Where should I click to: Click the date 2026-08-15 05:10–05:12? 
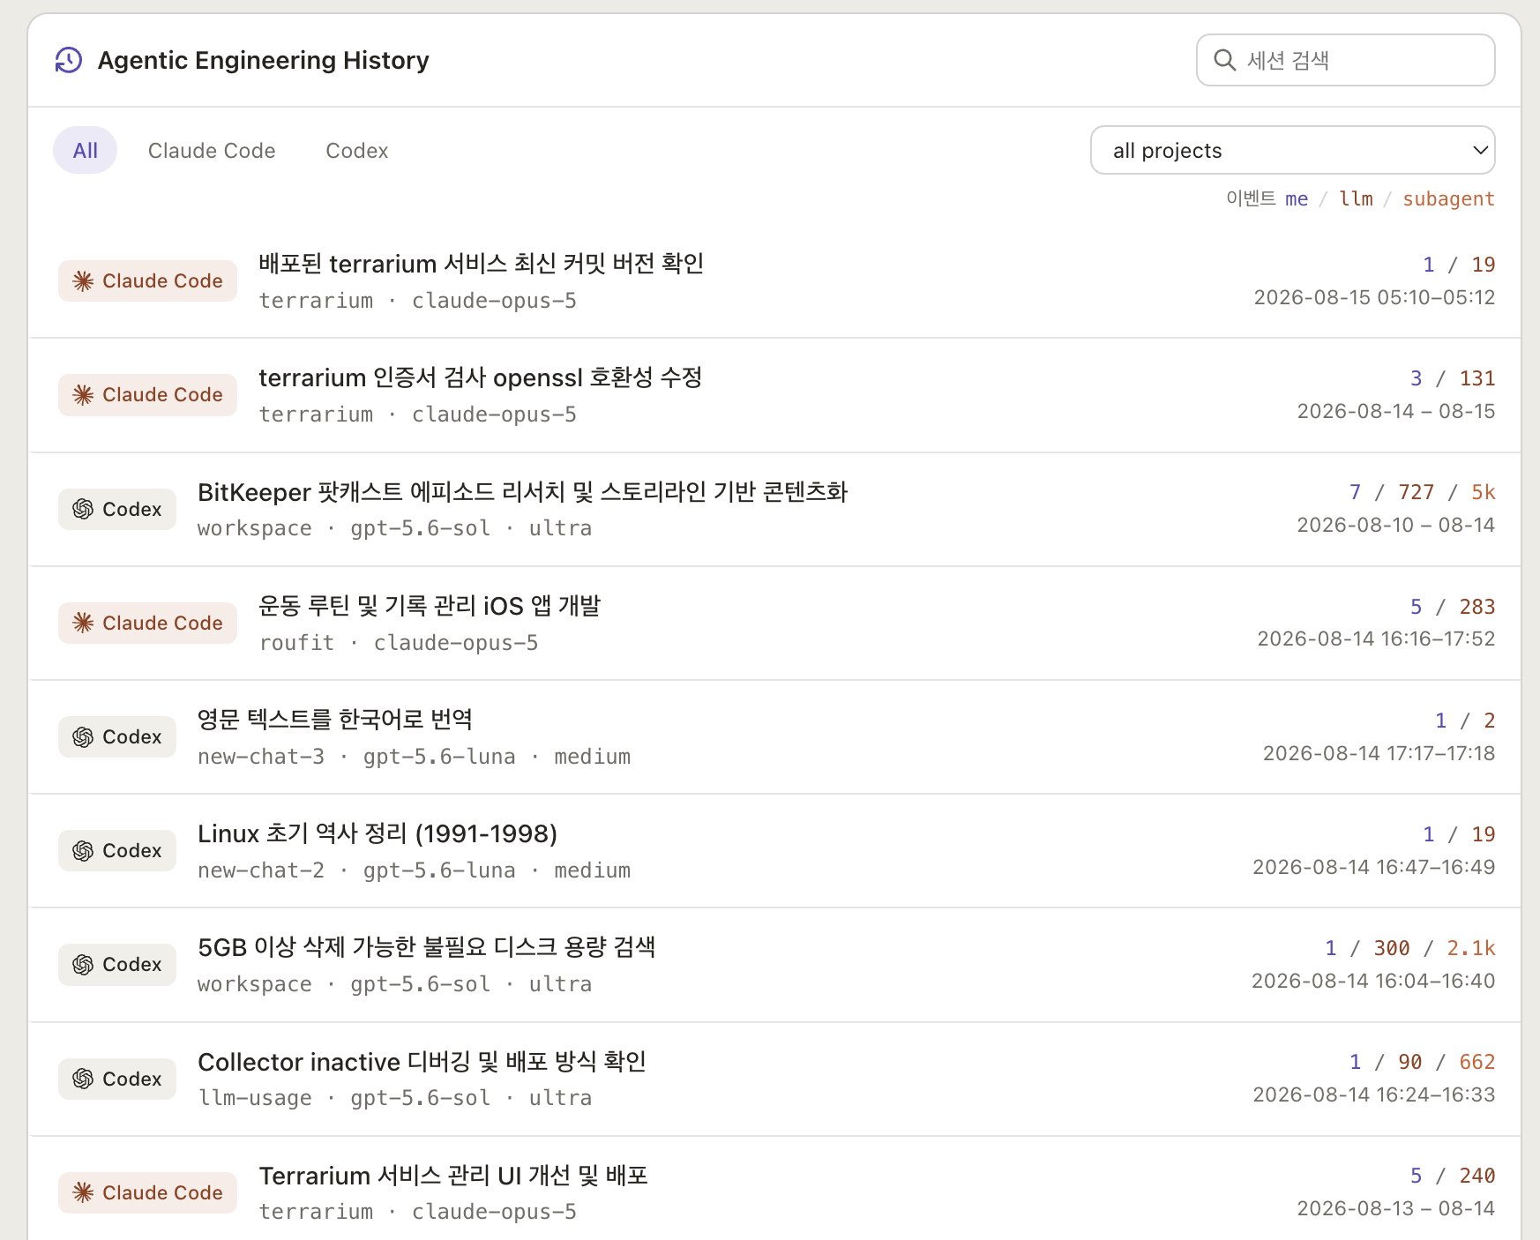(x=1374, y=297)
